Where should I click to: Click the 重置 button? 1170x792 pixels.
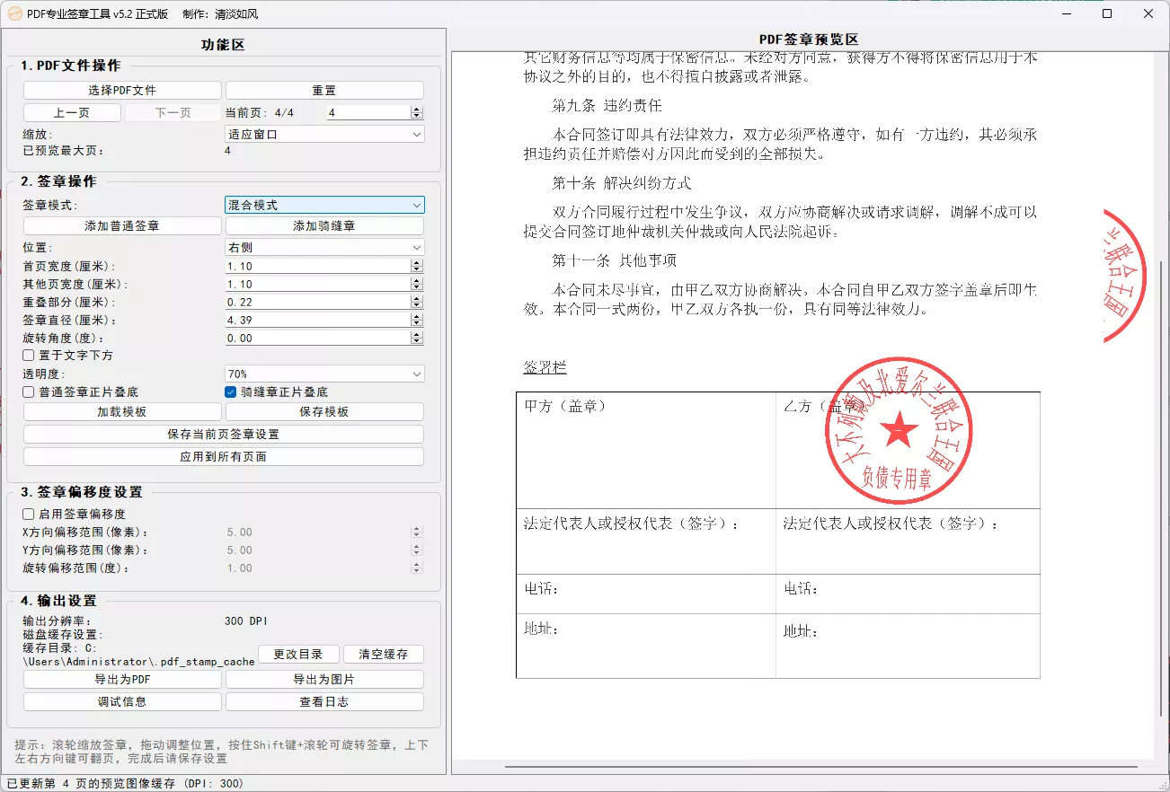(x=324, y=91)
